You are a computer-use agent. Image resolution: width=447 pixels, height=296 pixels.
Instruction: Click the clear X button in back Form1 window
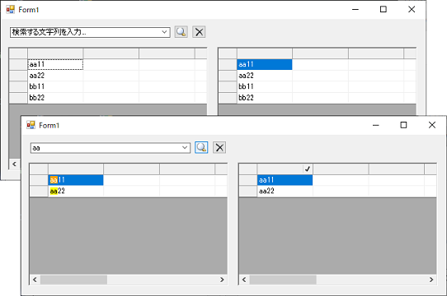pyautogui.click(x=199, y=32)
